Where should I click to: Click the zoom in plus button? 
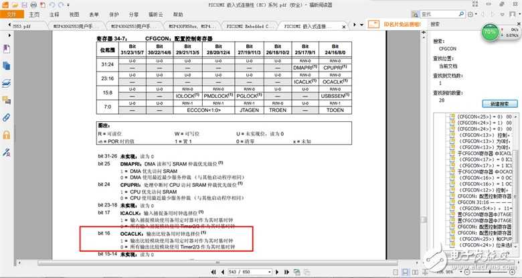click(x=513, y=273)
